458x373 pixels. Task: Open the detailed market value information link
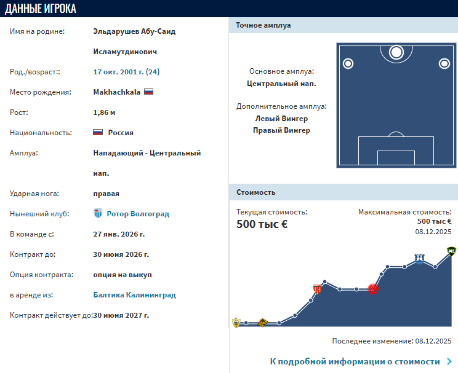pyautogui.click(x=355, y=361)
